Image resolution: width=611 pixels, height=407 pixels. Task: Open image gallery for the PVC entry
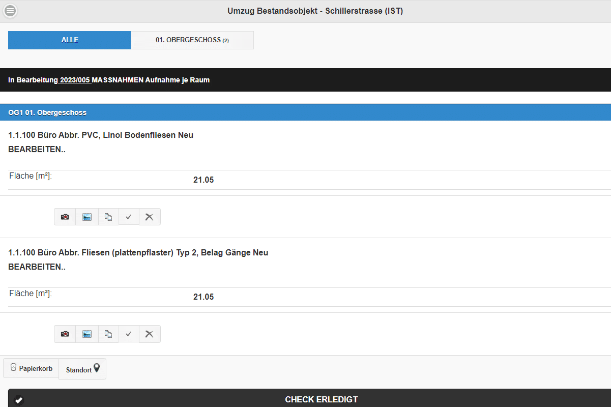[x=86, y=216]
